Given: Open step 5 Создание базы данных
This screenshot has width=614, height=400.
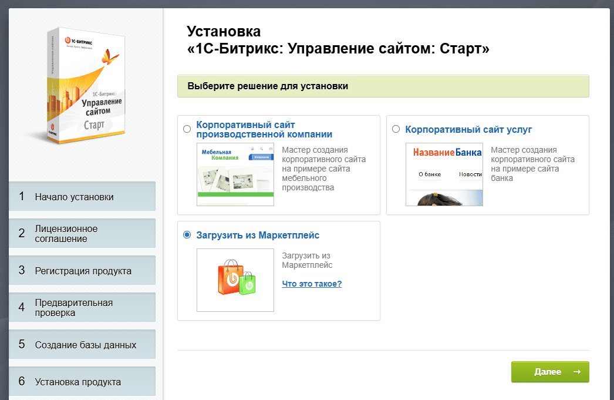Looking at the screenshot, I should [82, 345].
